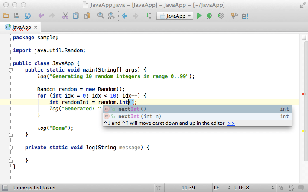The image size is (308, 192).
Task: Start Debug with the green bug icon
Action: coord(210,16)
